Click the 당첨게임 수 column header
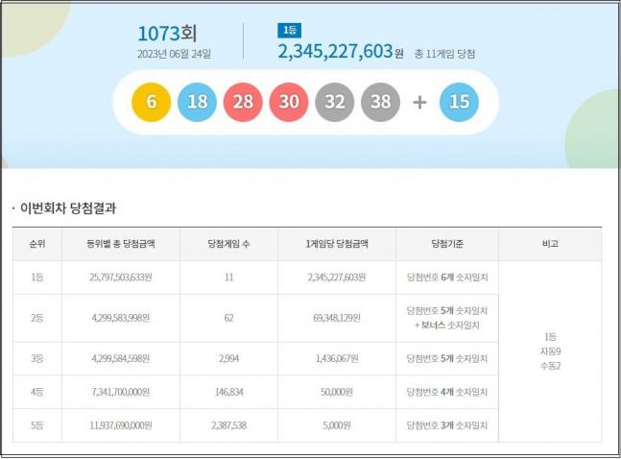This screenshot has height=459, width=621. point(228,244)
